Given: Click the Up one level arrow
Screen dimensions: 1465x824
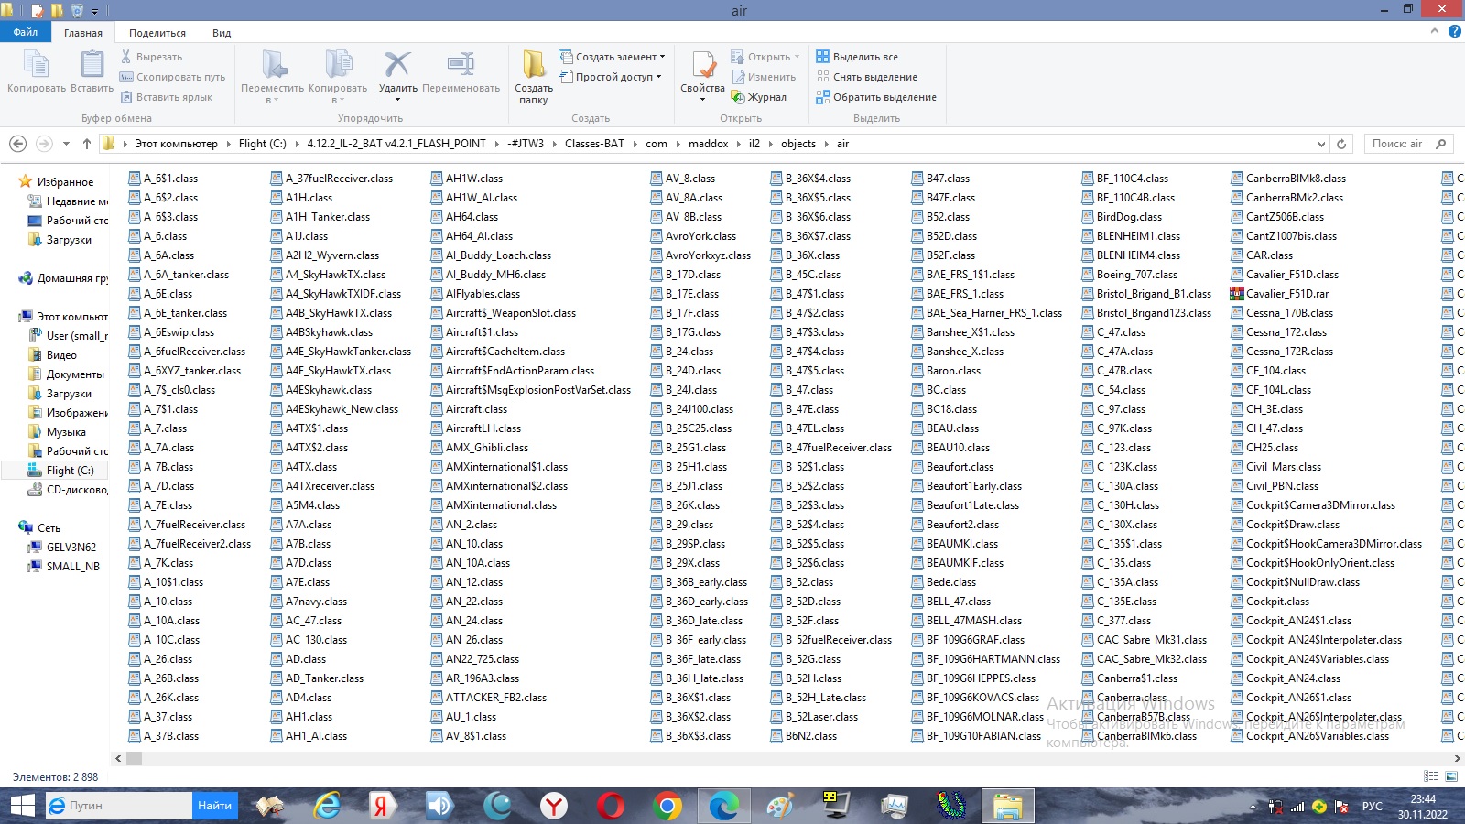Looking at the screenshot, I should point(87,144).
